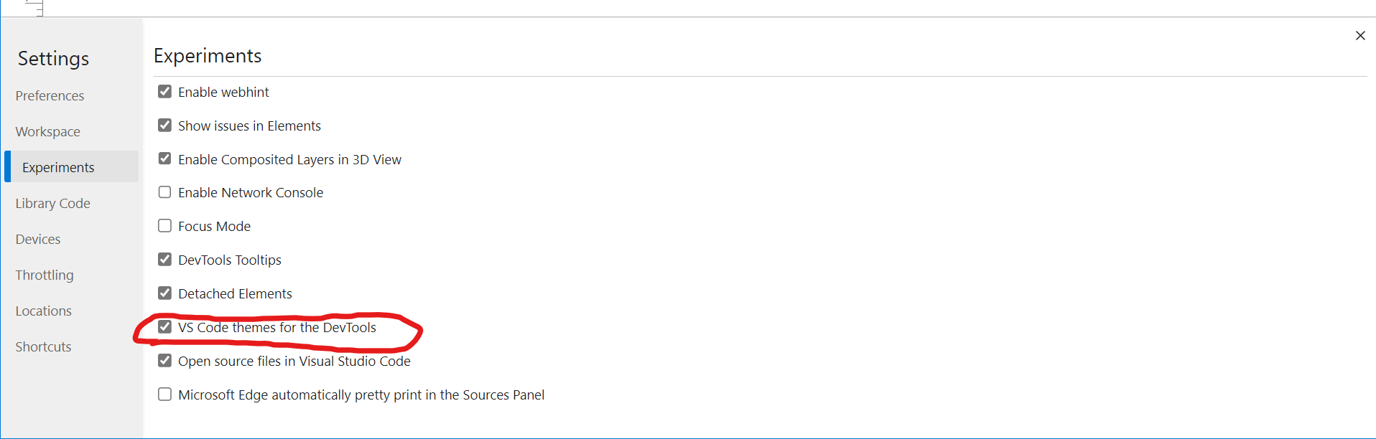Uncheck Show issues in Elements
Screen dimensions: 1376x439
[x=164, y=125]
